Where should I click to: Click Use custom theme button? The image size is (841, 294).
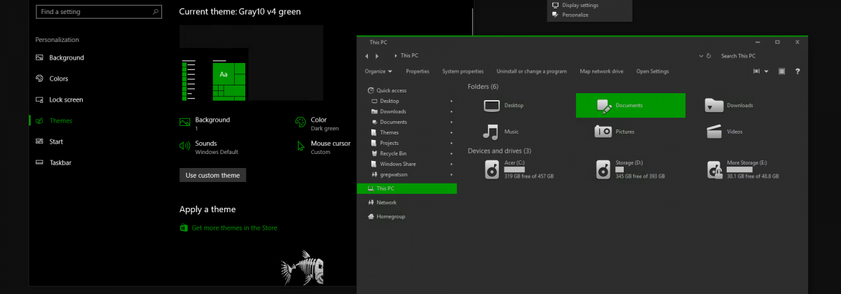[213, 175]
